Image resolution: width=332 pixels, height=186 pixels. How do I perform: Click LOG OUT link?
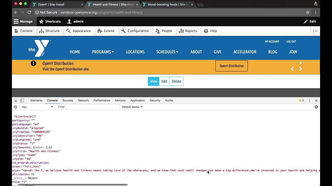[x=291, y=41]
